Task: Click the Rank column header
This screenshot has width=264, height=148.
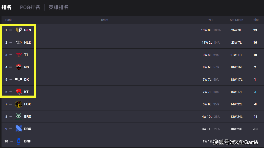Action: pos(9,20)
